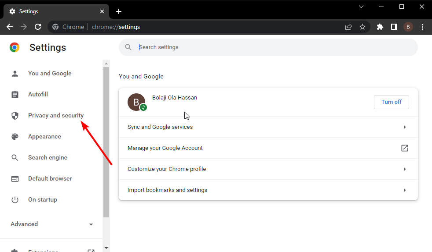
Task: Open the Extensions puzzle icon
Action: click(380, 27)
